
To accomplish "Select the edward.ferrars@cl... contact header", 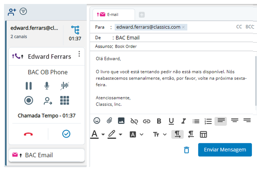I will point(34,28).
